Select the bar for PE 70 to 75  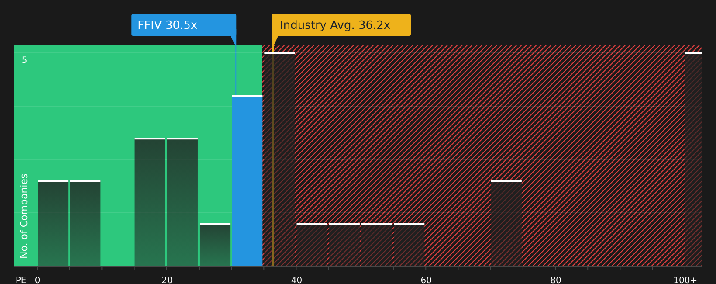506,223
